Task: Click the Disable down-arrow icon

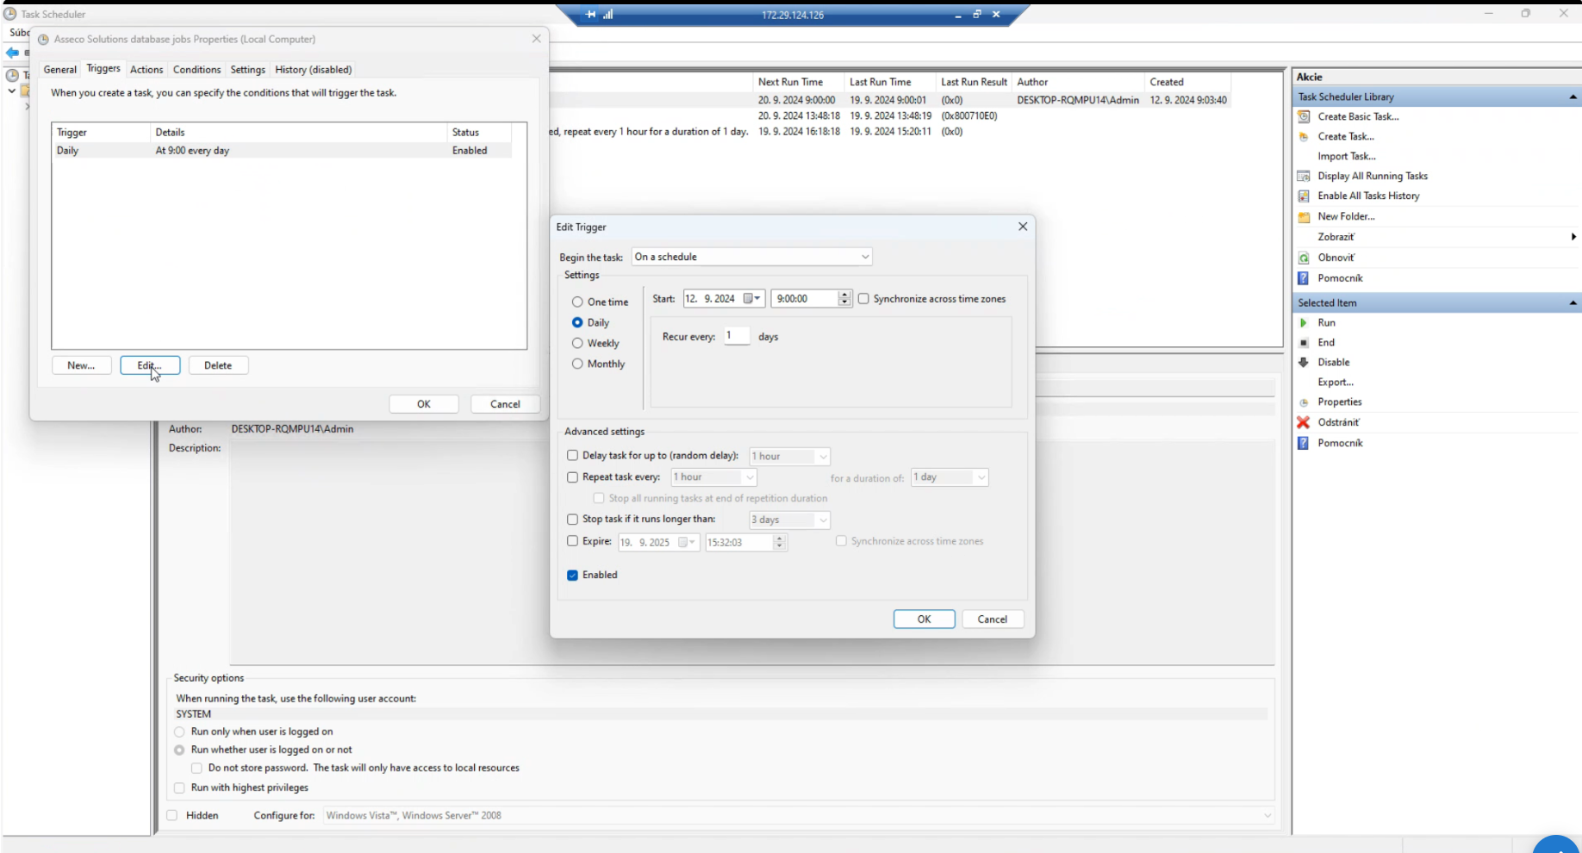Action: click(x=1304, y=362)
